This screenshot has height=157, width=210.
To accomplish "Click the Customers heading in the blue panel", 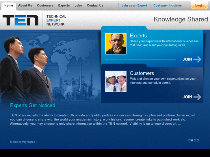I will pos(142,73).
